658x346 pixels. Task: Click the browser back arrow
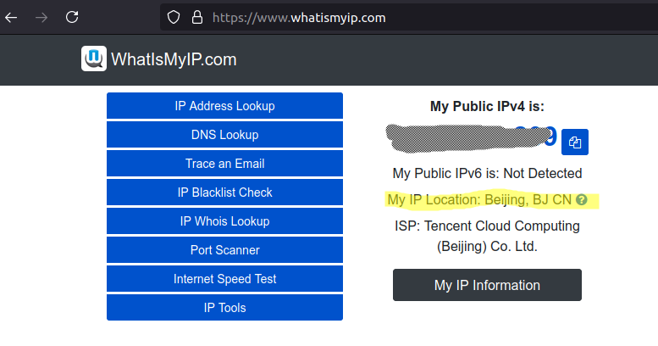point(12,16)
